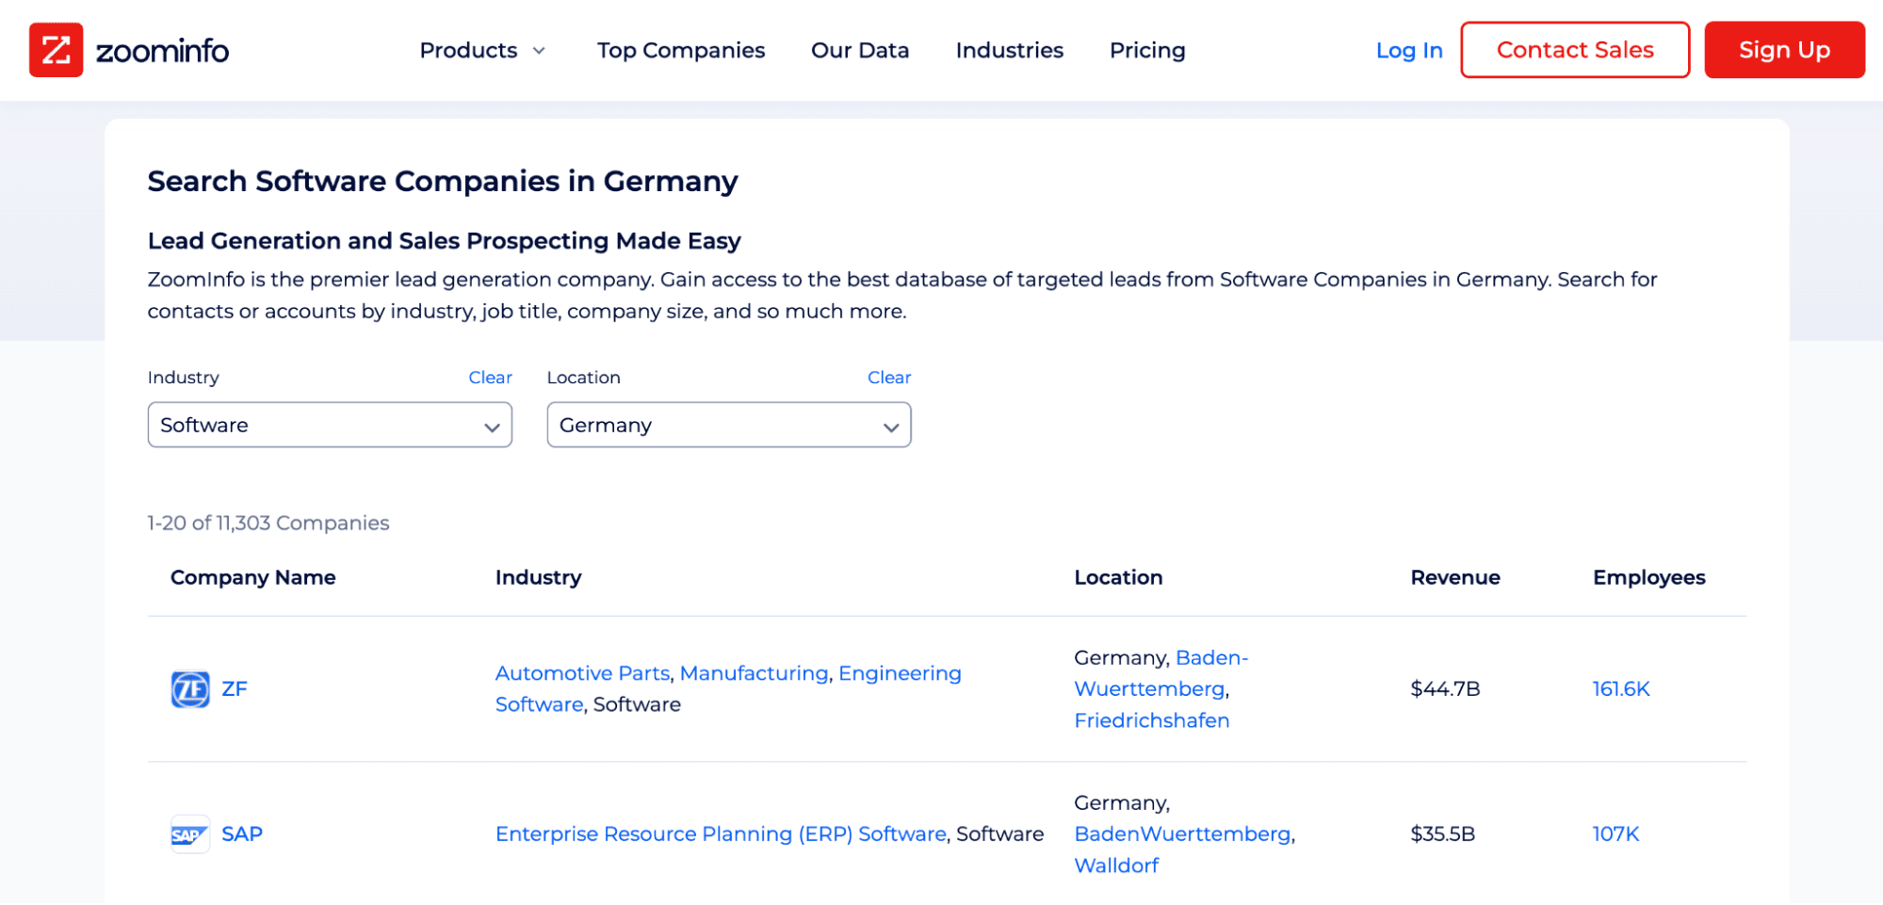The width and height of the screenshot is (1883, 905).
Task: Open the Walldorf location link
Action: pos(1116,865)
